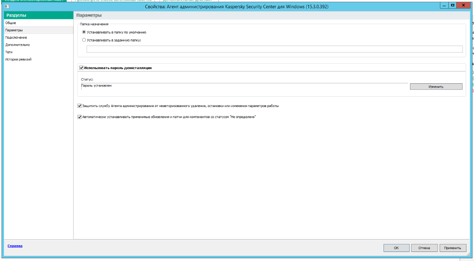Viewport: 474px width, 261px height.
Task: Select the Параметры section in sidebar
Action: 38,30
